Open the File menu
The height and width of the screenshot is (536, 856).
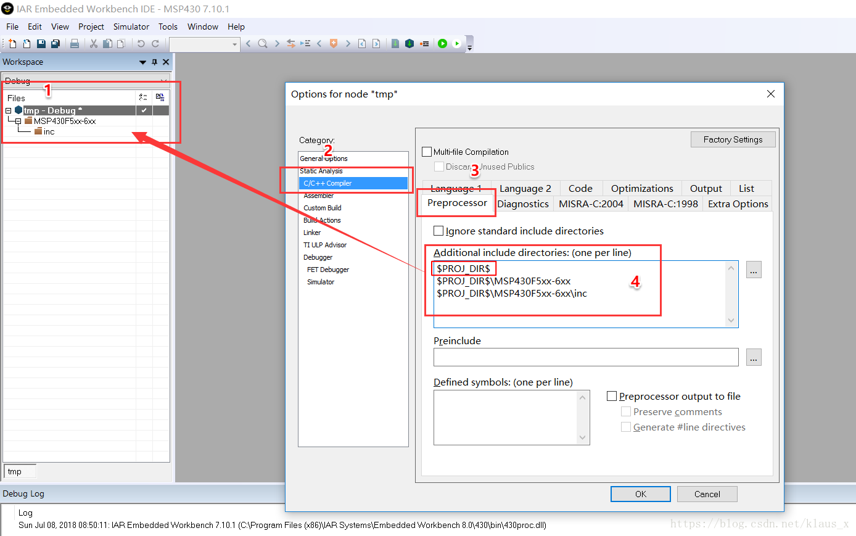pyautogui.click(x=12, y=27)
